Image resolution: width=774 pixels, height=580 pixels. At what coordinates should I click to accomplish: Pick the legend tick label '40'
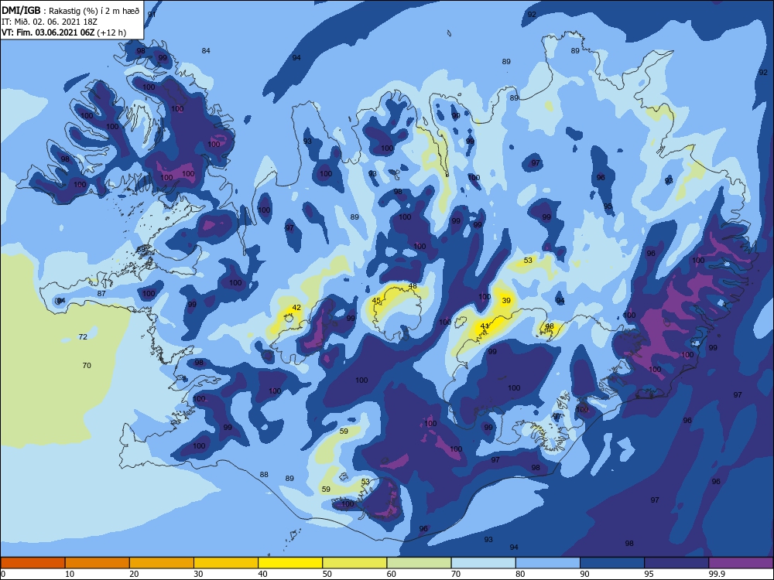(x=263, y=574)
